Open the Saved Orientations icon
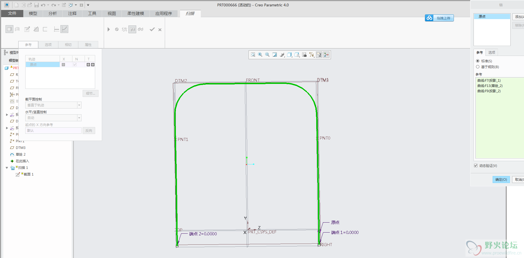The height and width of the screenshot is (258, 524). click(x=289, y=55)
